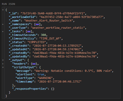This screenshot has width=123, height=101.
Task: Click the _createdBy UUID value
Action: (x=65, y=53)
